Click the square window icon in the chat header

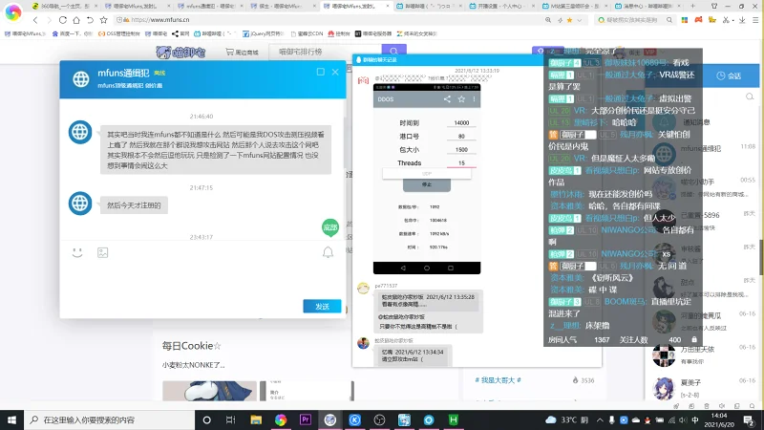[x=321, y=72]
